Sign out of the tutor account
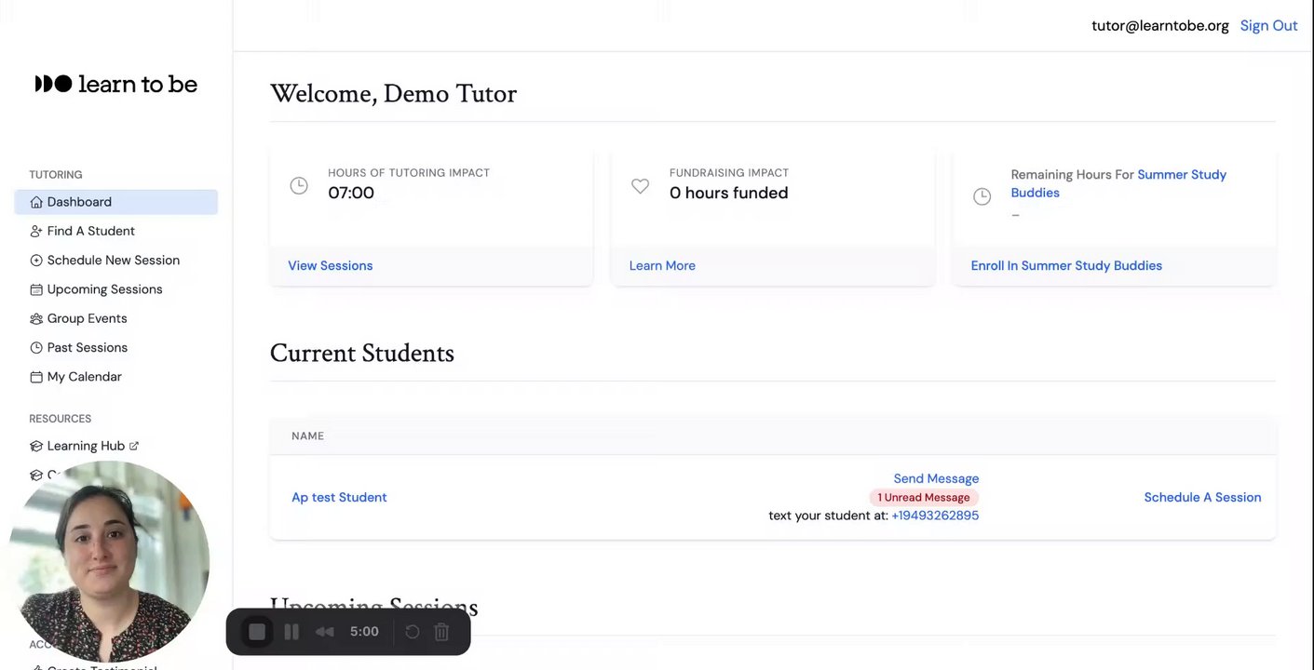Image resolution: width=1314 pixels, height=670 pixels. coord(1268,25)
